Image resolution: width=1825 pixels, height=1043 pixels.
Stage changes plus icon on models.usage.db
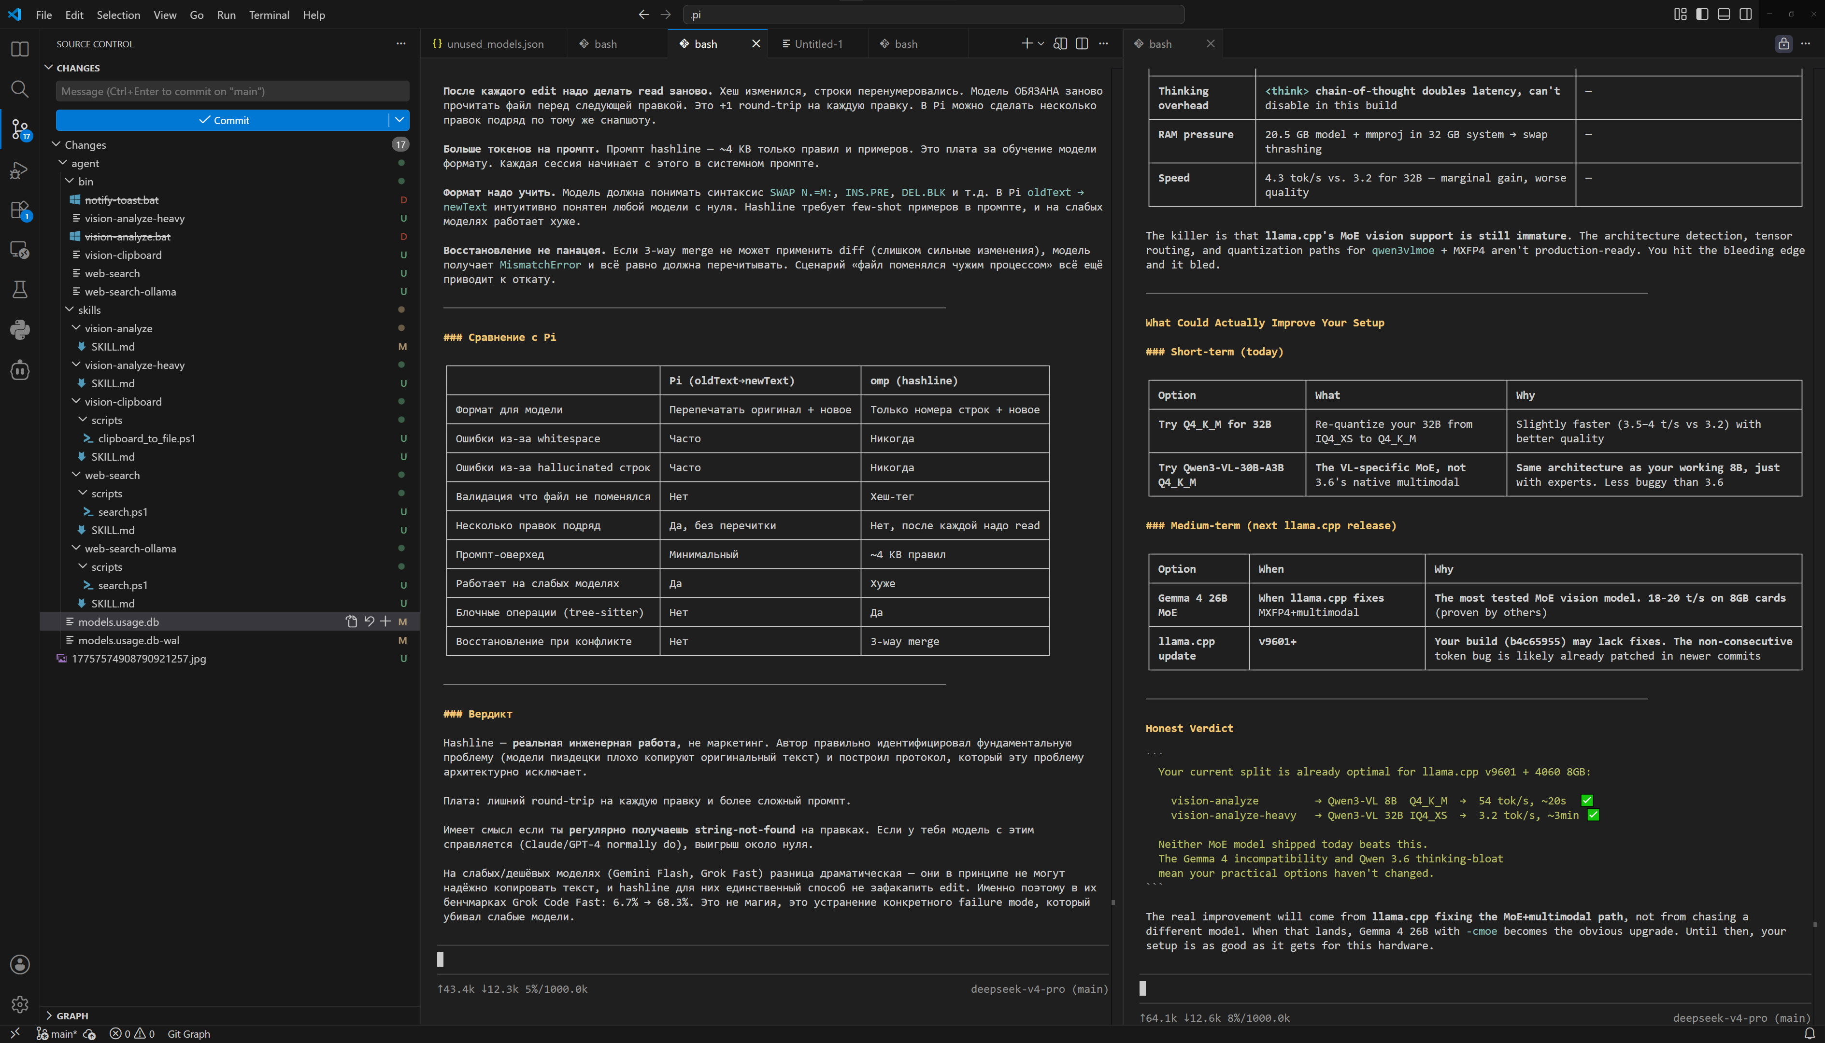coord(385,622)
